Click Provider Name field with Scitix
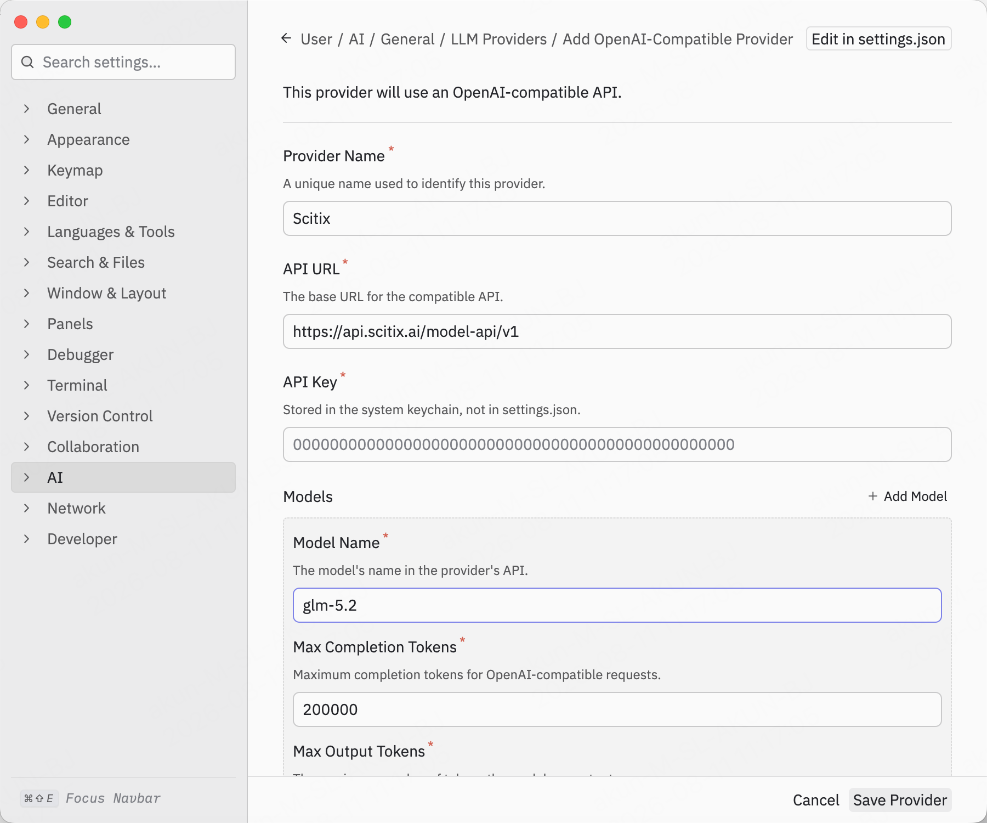 (617, 218)
